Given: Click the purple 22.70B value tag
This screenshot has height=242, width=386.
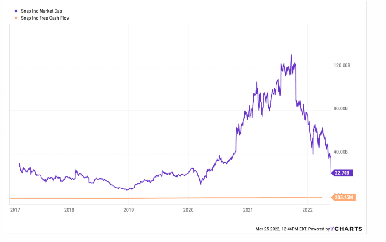Looking at the screenshot, I should (x=342, y=173).
